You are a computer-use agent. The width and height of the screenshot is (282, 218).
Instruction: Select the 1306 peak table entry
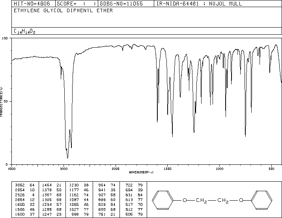point(52,199)
